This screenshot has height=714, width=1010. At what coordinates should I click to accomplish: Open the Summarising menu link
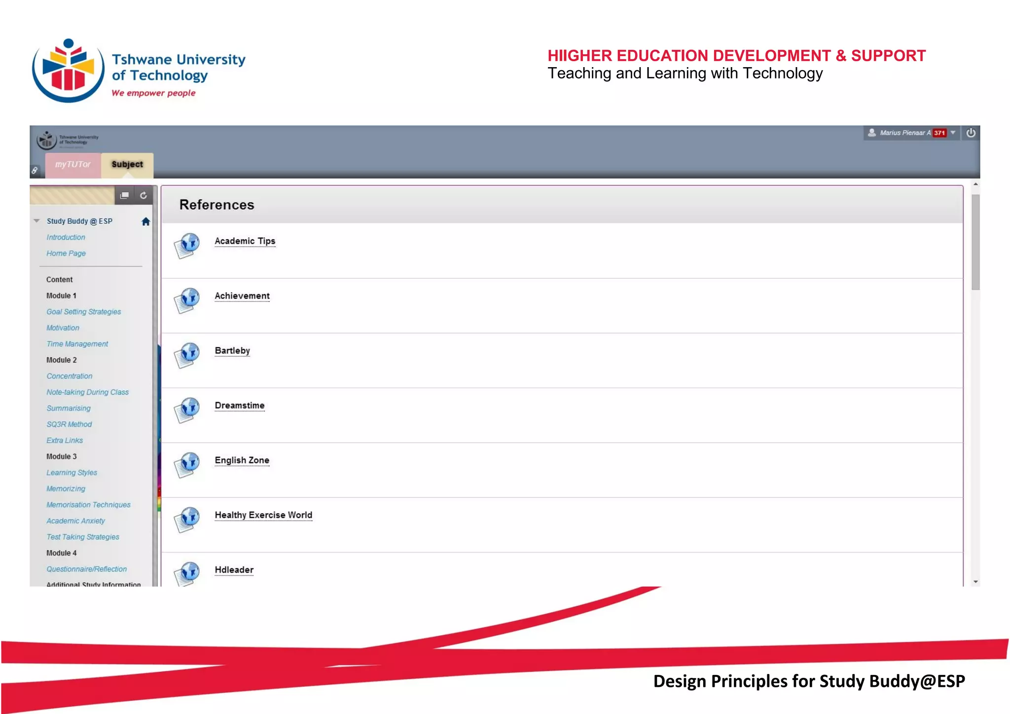pyautogui.click(x=69, y=409)
